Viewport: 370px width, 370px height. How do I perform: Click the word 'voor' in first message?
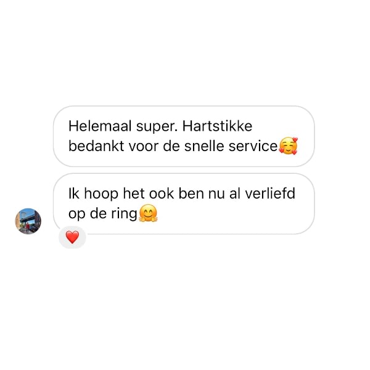click(144, 147)
